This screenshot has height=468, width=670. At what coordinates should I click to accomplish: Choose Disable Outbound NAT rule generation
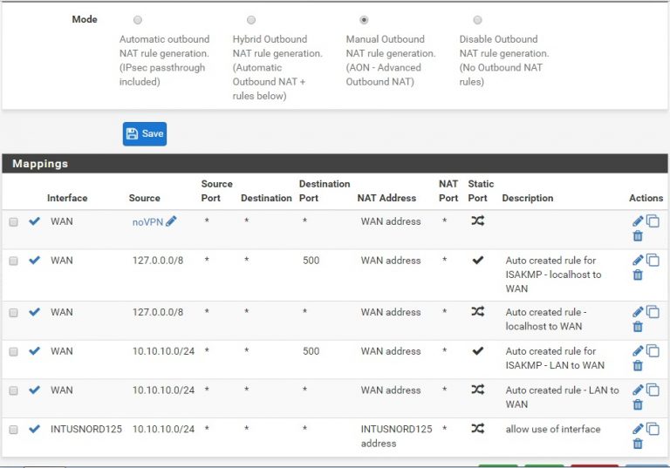coord(477,20)
